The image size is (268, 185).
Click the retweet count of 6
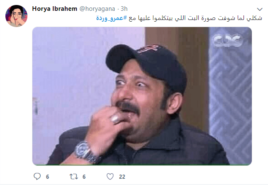coord(84,177)
